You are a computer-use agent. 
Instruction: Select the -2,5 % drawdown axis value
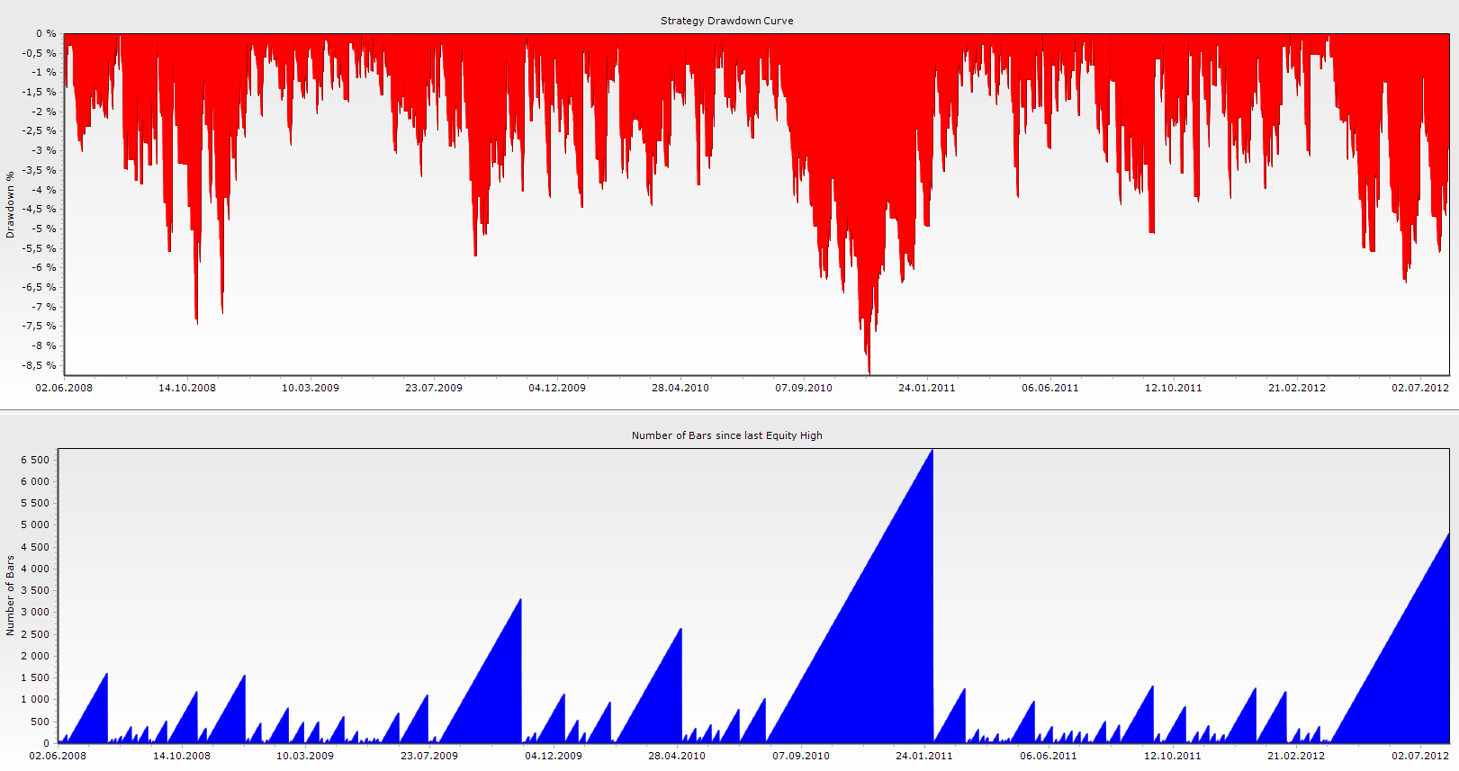39,131
